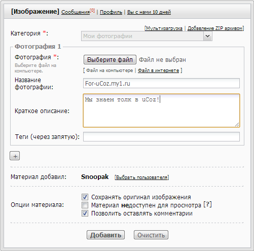Enable Материал недоступен для просмотра checkbox

(85, 205)
